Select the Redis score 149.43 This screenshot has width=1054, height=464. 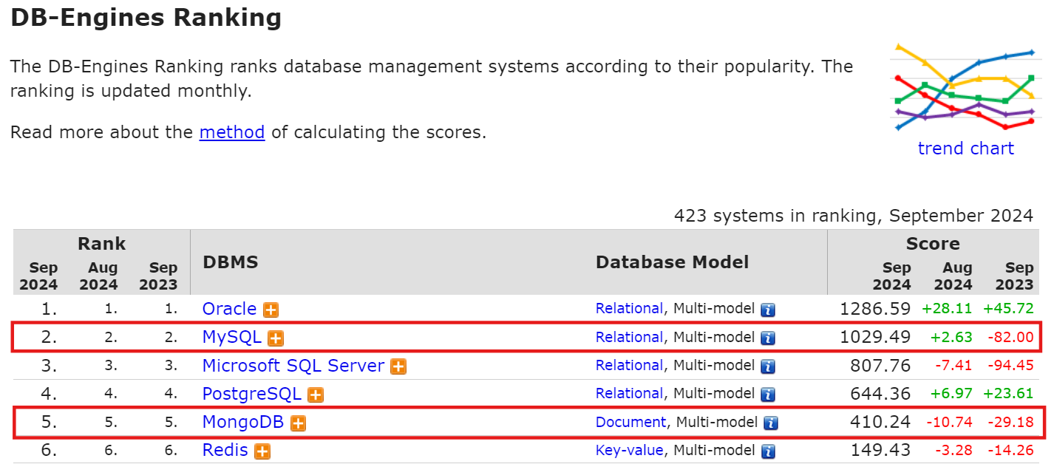tap(882, 450)
